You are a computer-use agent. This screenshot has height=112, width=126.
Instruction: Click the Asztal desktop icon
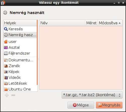6,47
